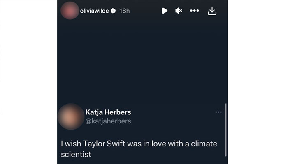Open the story's three-dot options menu
Image resolution: width=288 pixels, height=164 pixels.
coord(194,11)
